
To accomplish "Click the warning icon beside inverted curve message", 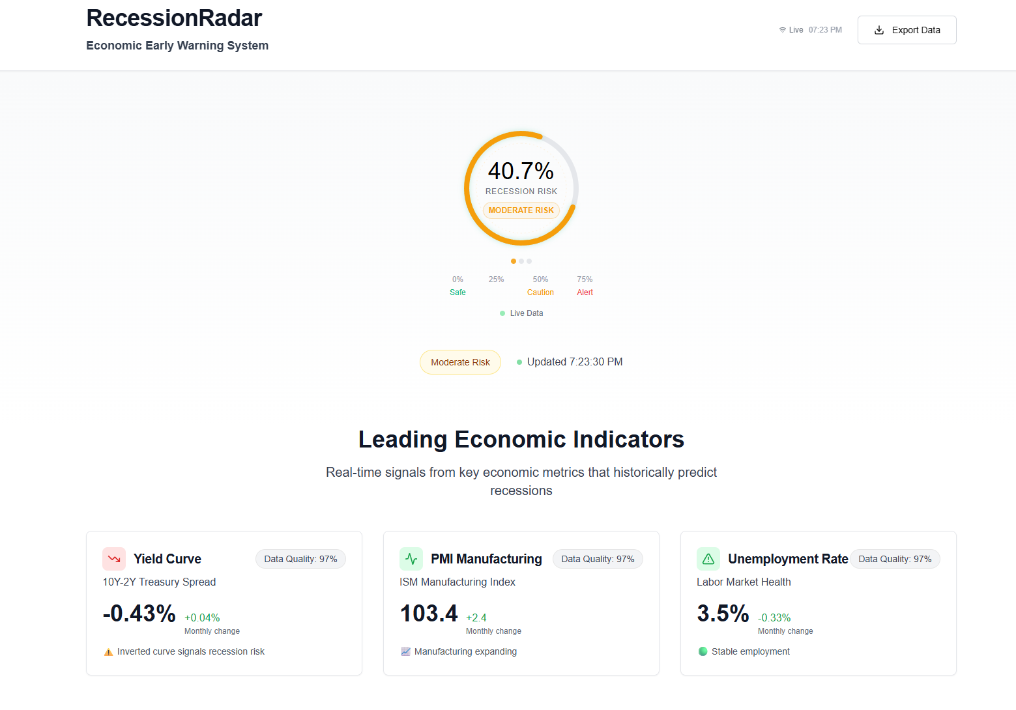I will (108, 651).
